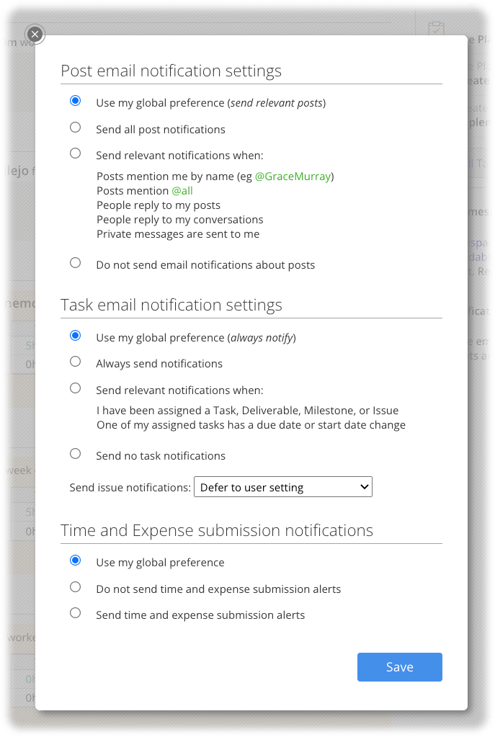Image resolution: width=495 pixels, height=737 pixels.
Task: Select 'Send time and expense submission alerts'
Action: pyautogui.click(x=75, y=612)
